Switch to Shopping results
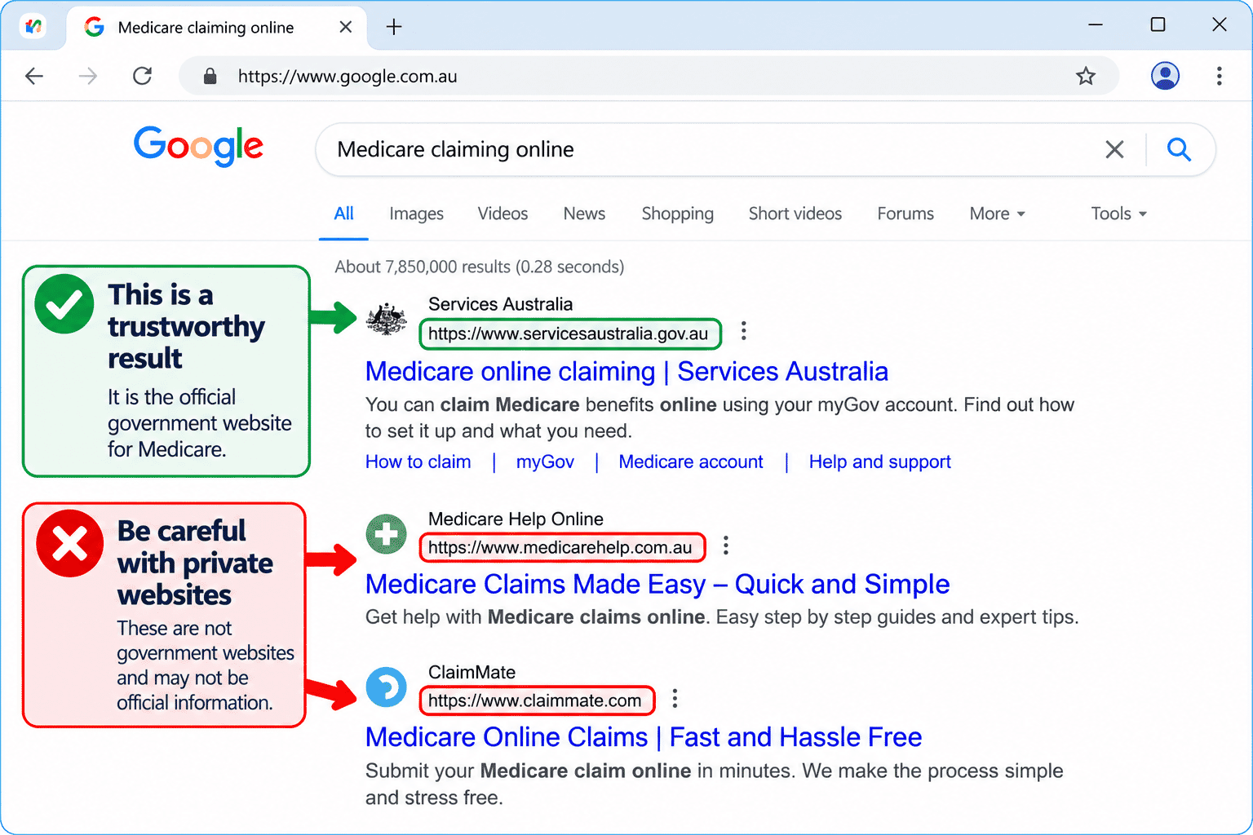This screenshot has height=835, width=1253. (677, 214)
